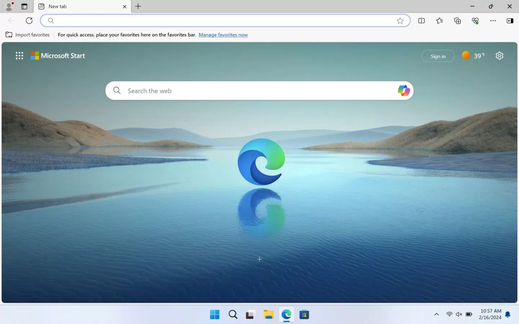Open the tab actions menu icon
The width and height of the screenshot is (519, 324).
tap(24, 6)
